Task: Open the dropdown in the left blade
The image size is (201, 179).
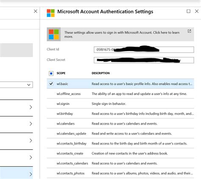Action: (x=17, y=85)
